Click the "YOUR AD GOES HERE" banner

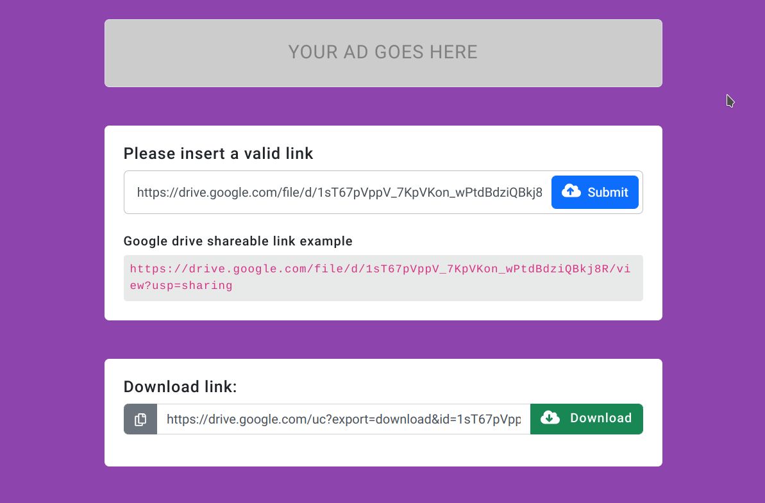(383, 53)
